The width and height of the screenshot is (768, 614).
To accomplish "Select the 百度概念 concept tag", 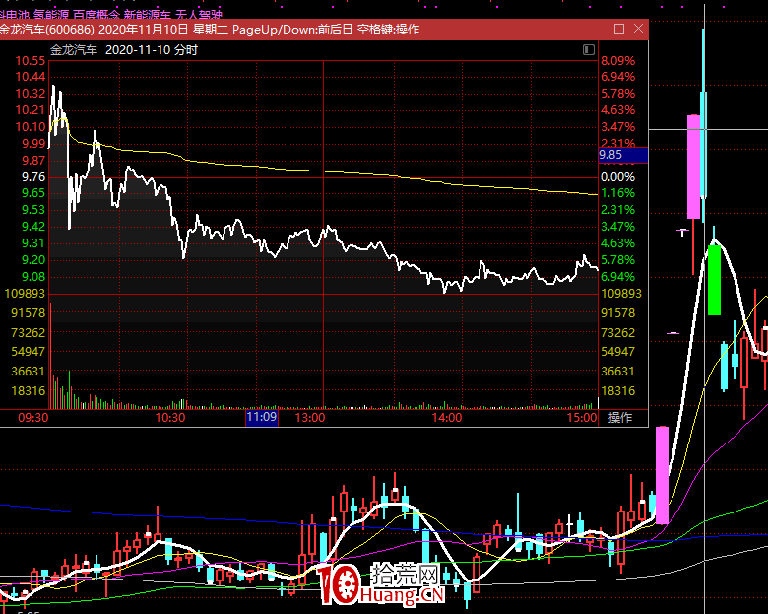I will pyautogui.click(x=96, y=15).
